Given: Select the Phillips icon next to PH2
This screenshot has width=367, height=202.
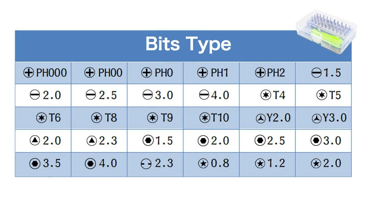Looking at the screenshot, I should pos(260,73).
